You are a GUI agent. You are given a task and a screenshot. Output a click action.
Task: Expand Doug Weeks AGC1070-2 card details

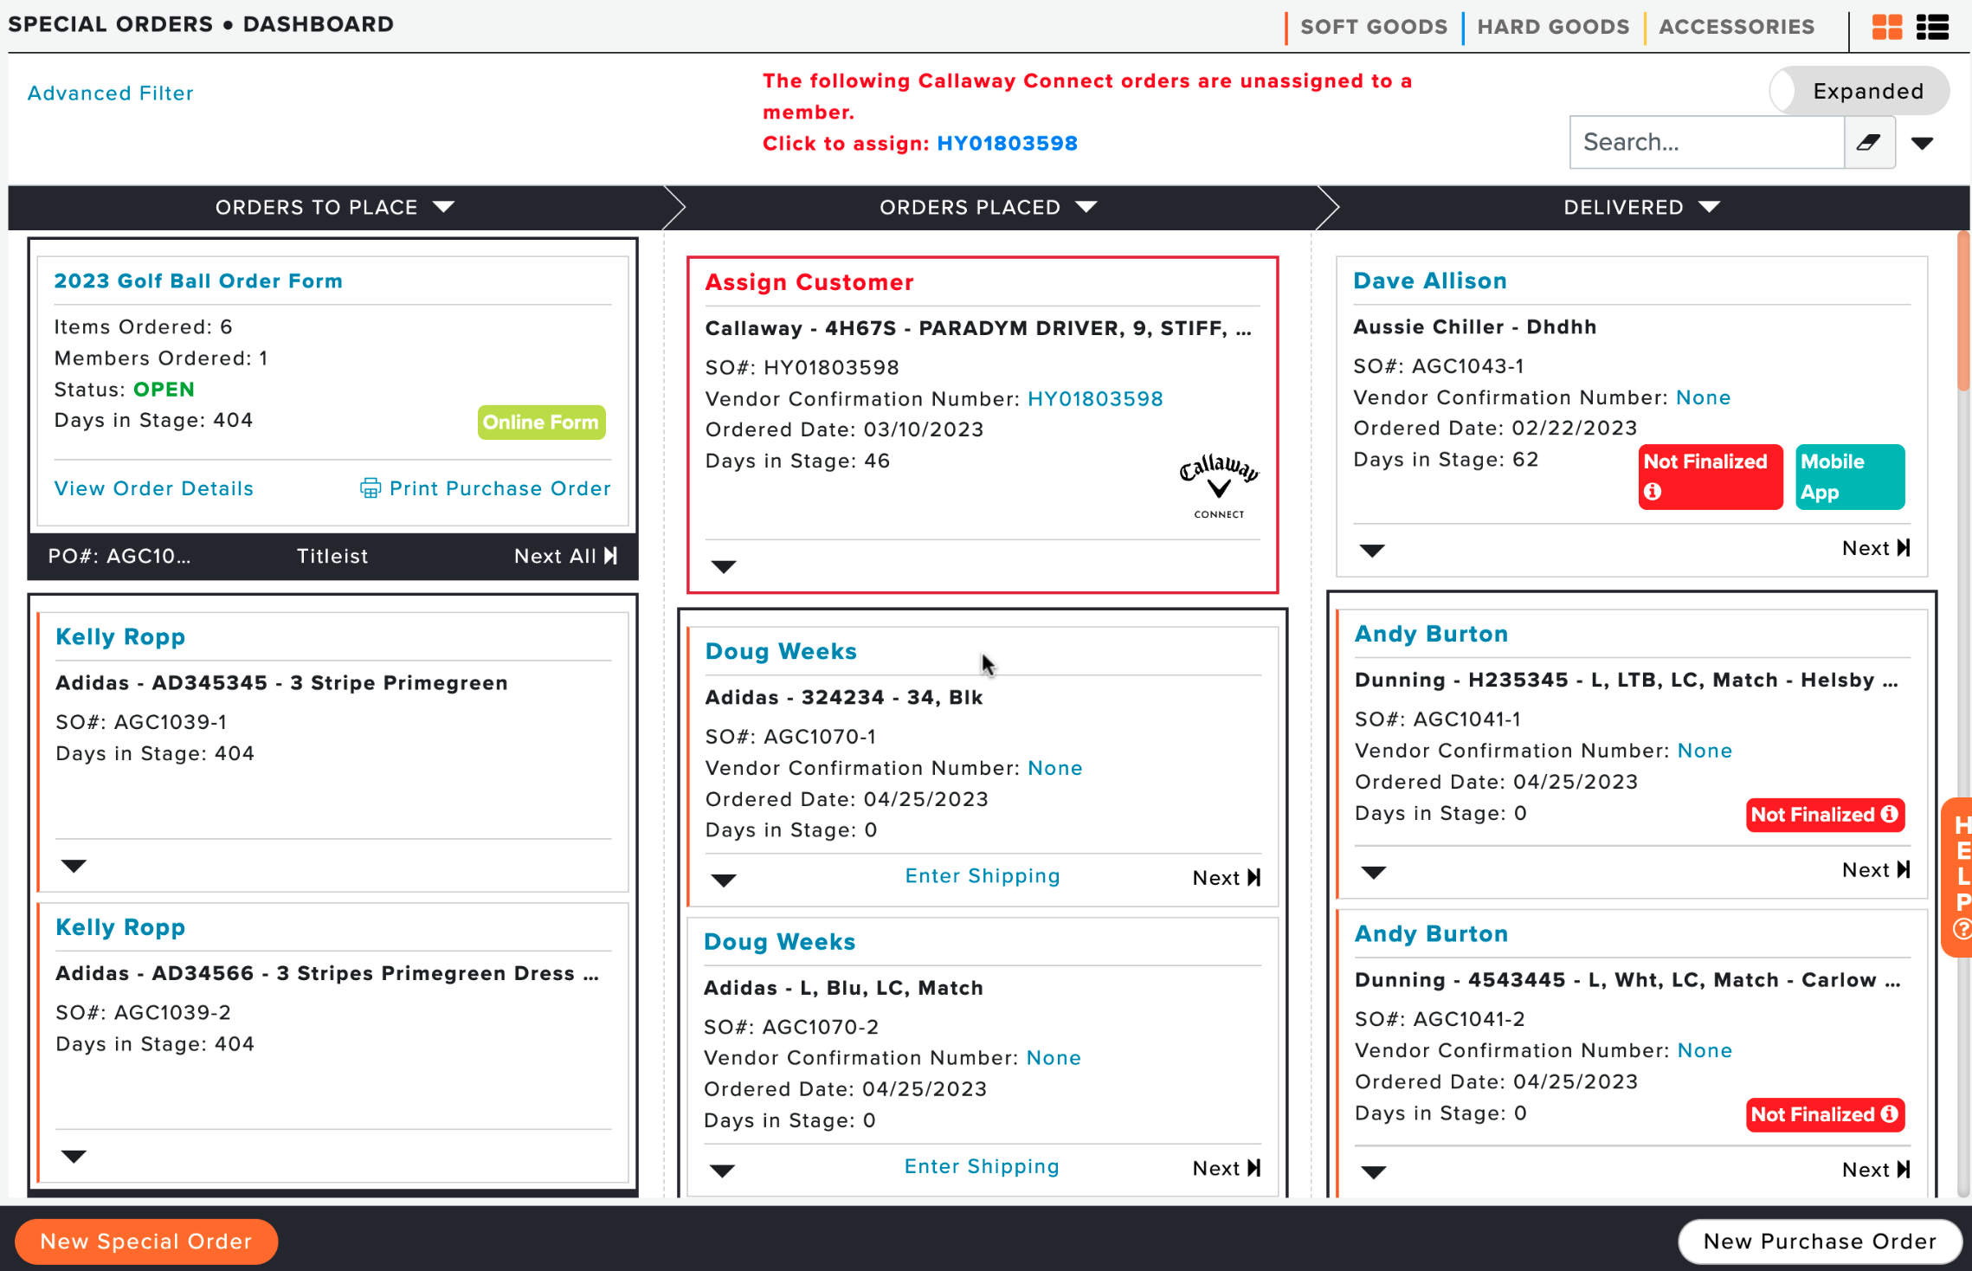722,1171
